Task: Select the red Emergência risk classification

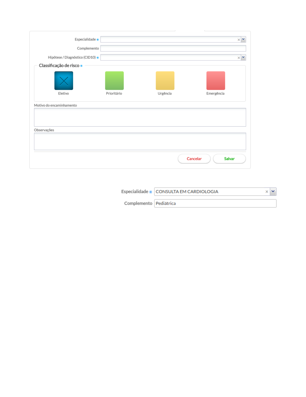Action: point(216,81)
